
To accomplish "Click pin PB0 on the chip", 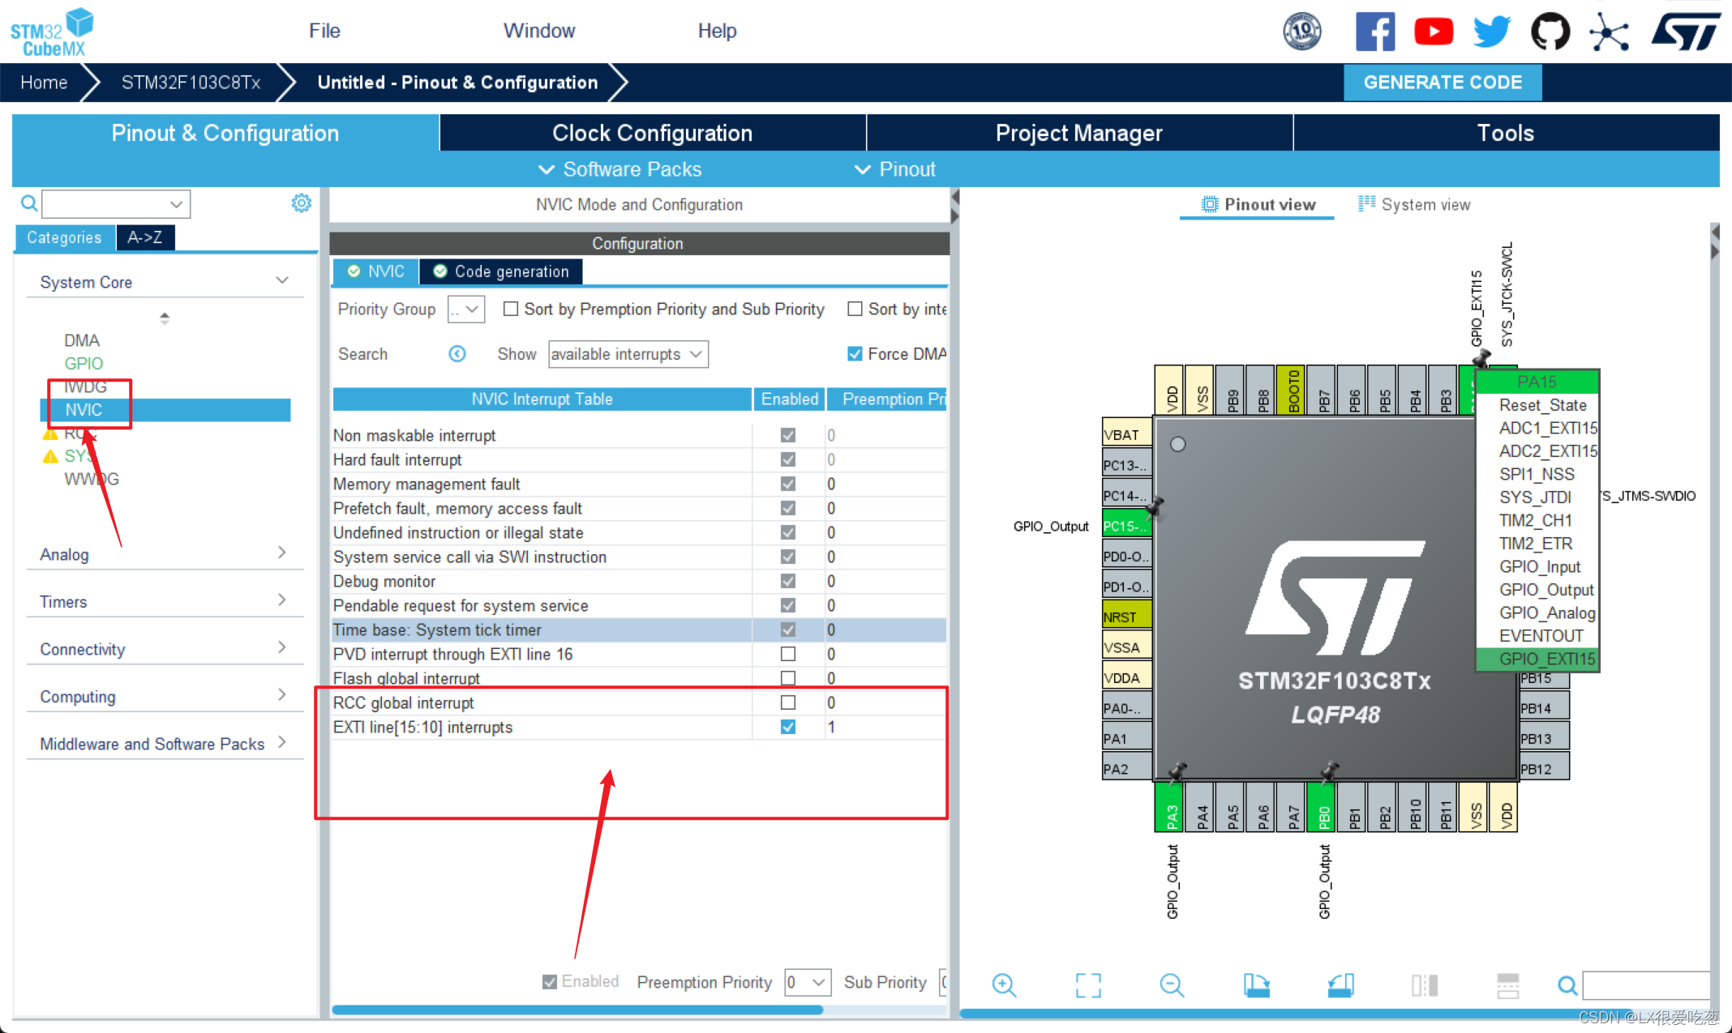I will pyautogui.click(x=1322, y=807).
